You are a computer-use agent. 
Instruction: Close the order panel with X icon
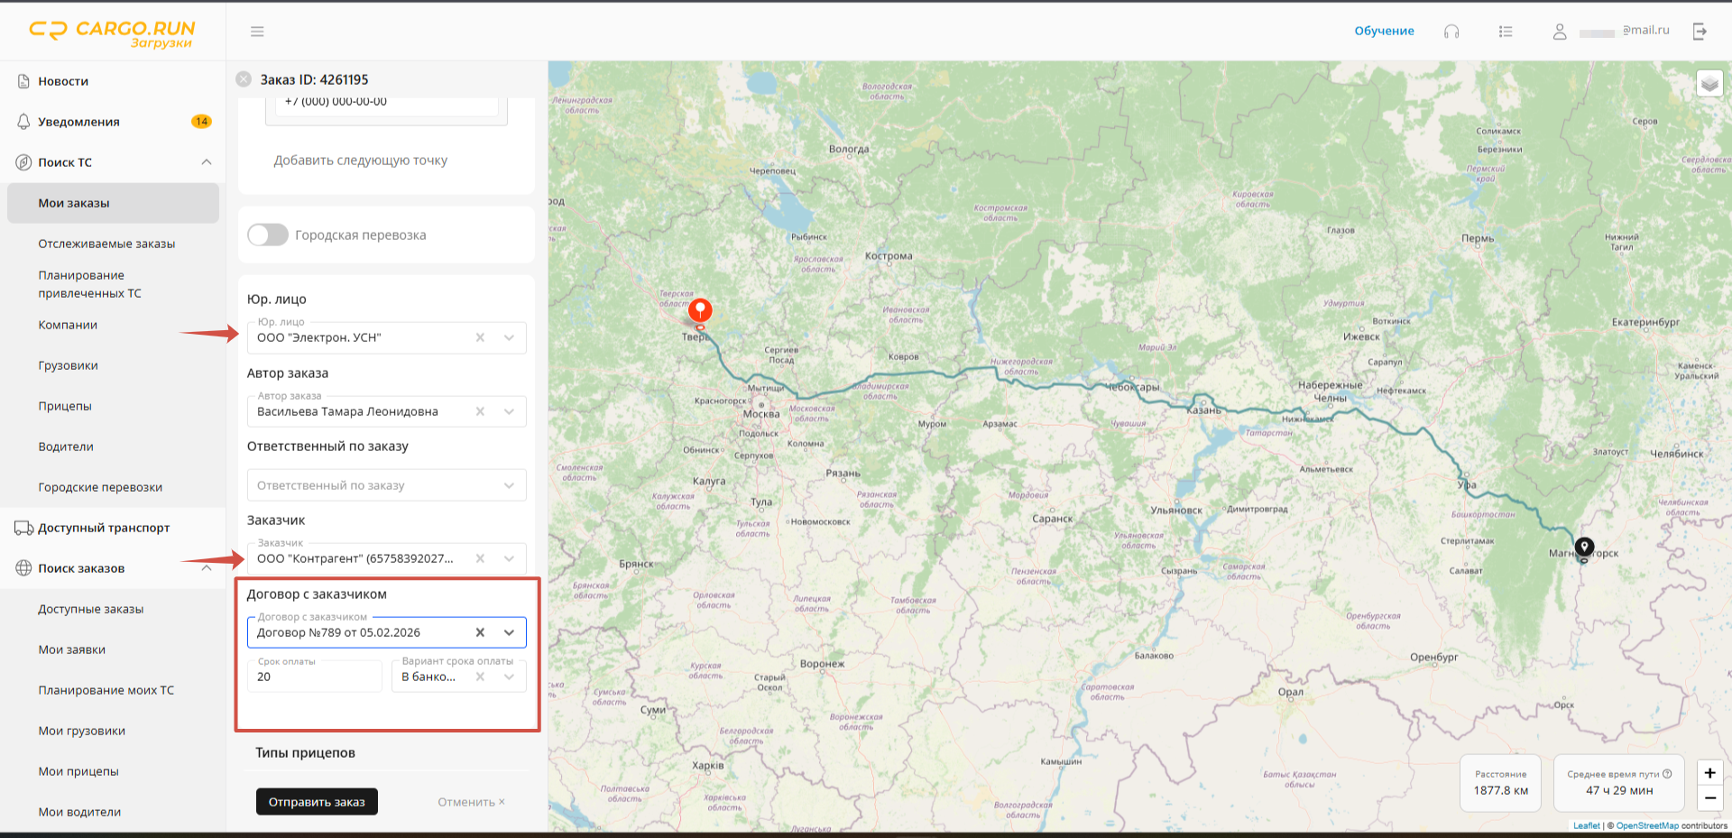tap(244, 79)
